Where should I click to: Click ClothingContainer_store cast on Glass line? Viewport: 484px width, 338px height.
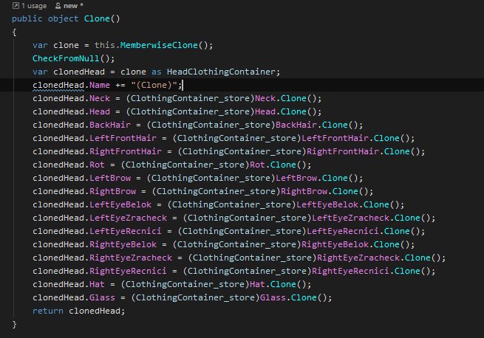(x=195, y=297)
